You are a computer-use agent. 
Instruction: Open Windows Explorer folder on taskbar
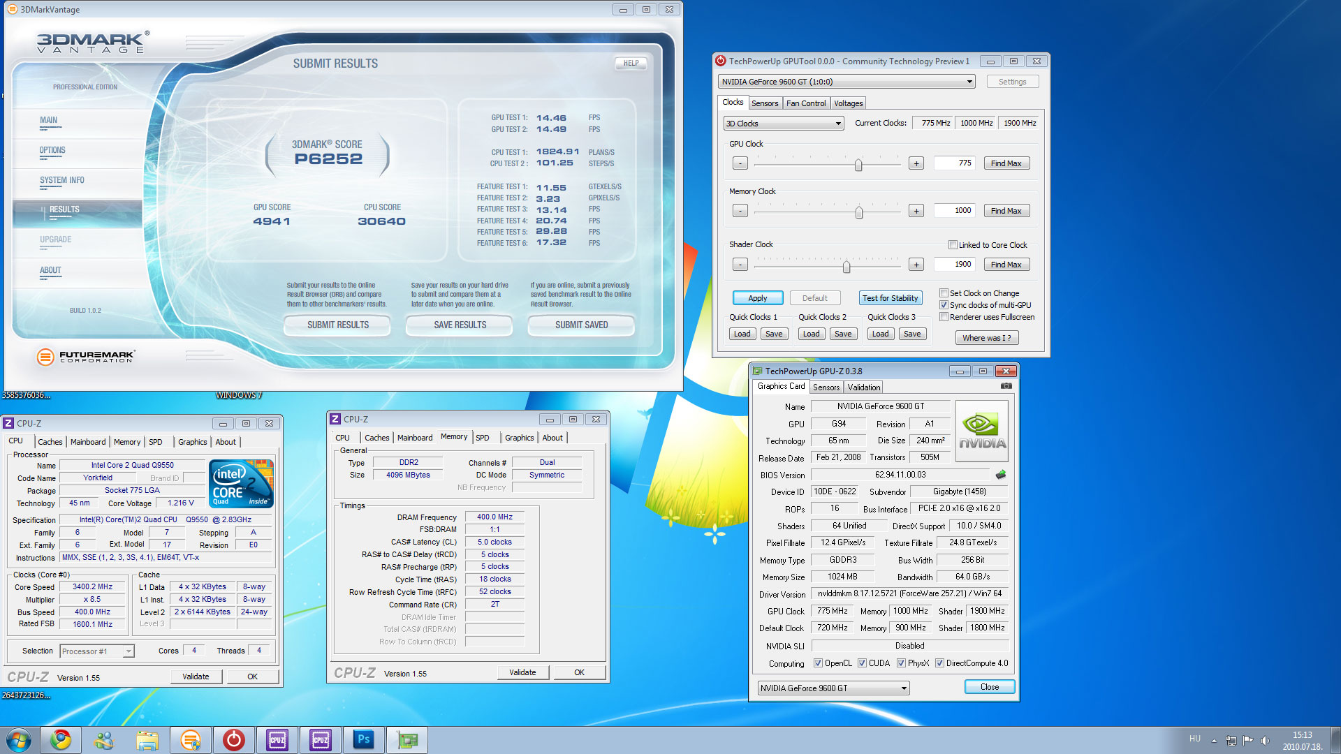coord(147,740)
